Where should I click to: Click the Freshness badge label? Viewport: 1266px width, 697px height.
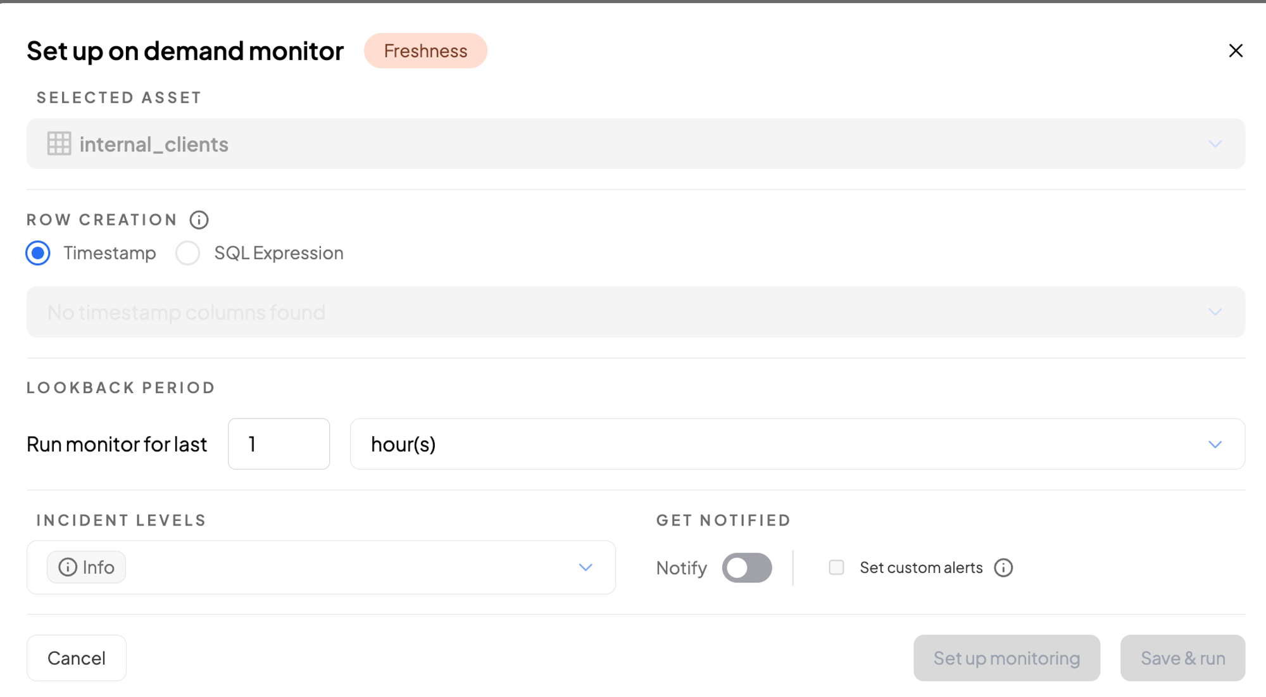[x=425, y=51]
